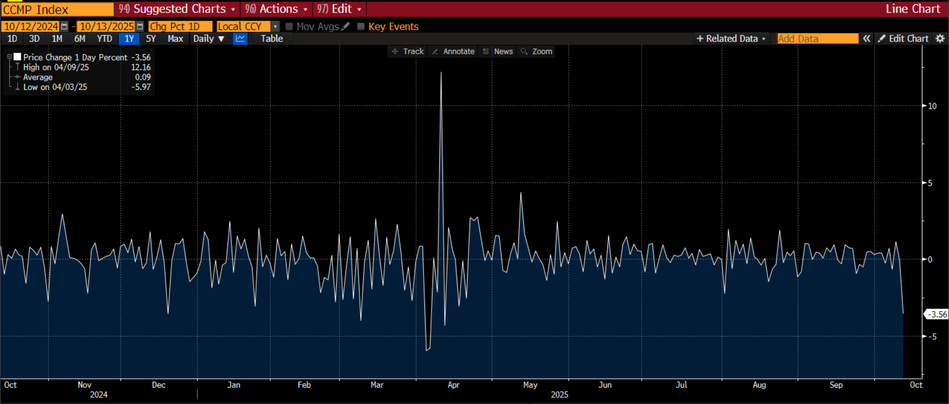
Task: Select the line chart view icon
Action: point(240,39)
